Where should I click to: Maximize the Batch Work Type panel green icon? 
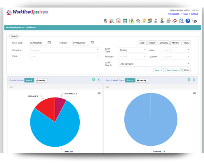pos(189,79)
